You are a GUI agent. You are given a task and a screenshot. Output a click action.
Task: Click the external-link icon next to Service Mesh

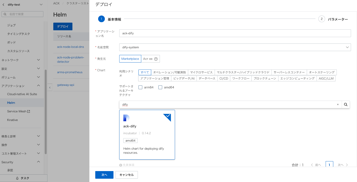coord(29,111)
